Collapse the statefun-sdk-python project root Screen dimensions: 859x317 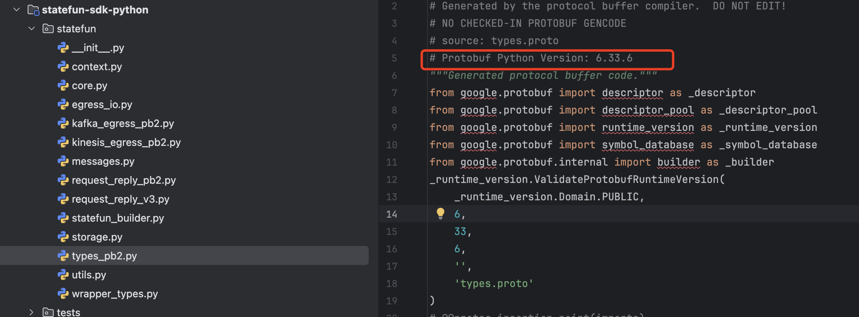coord(17,9)
